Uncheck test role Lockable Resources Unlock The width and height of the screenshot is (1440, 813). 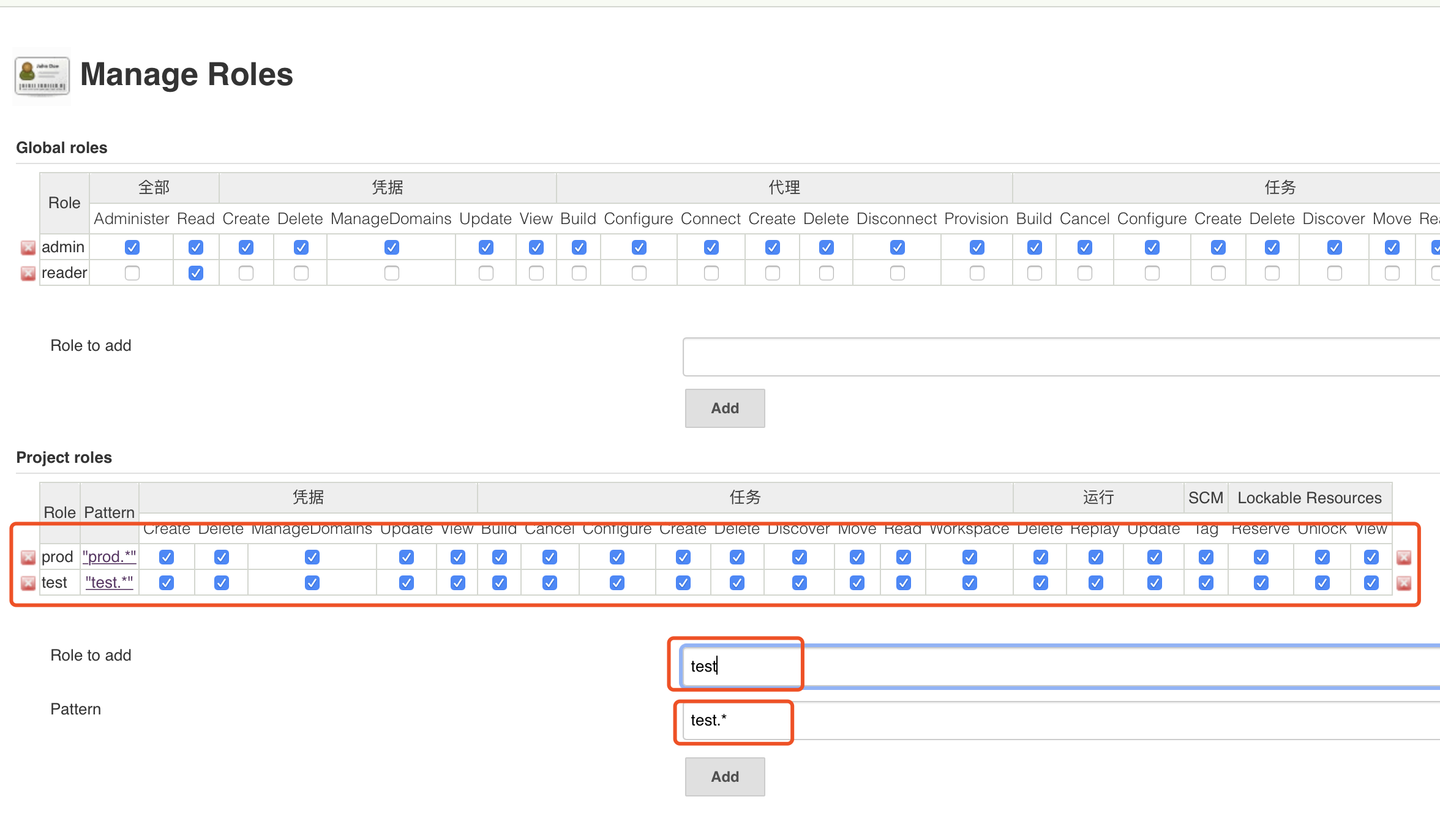pos(1322,583)
